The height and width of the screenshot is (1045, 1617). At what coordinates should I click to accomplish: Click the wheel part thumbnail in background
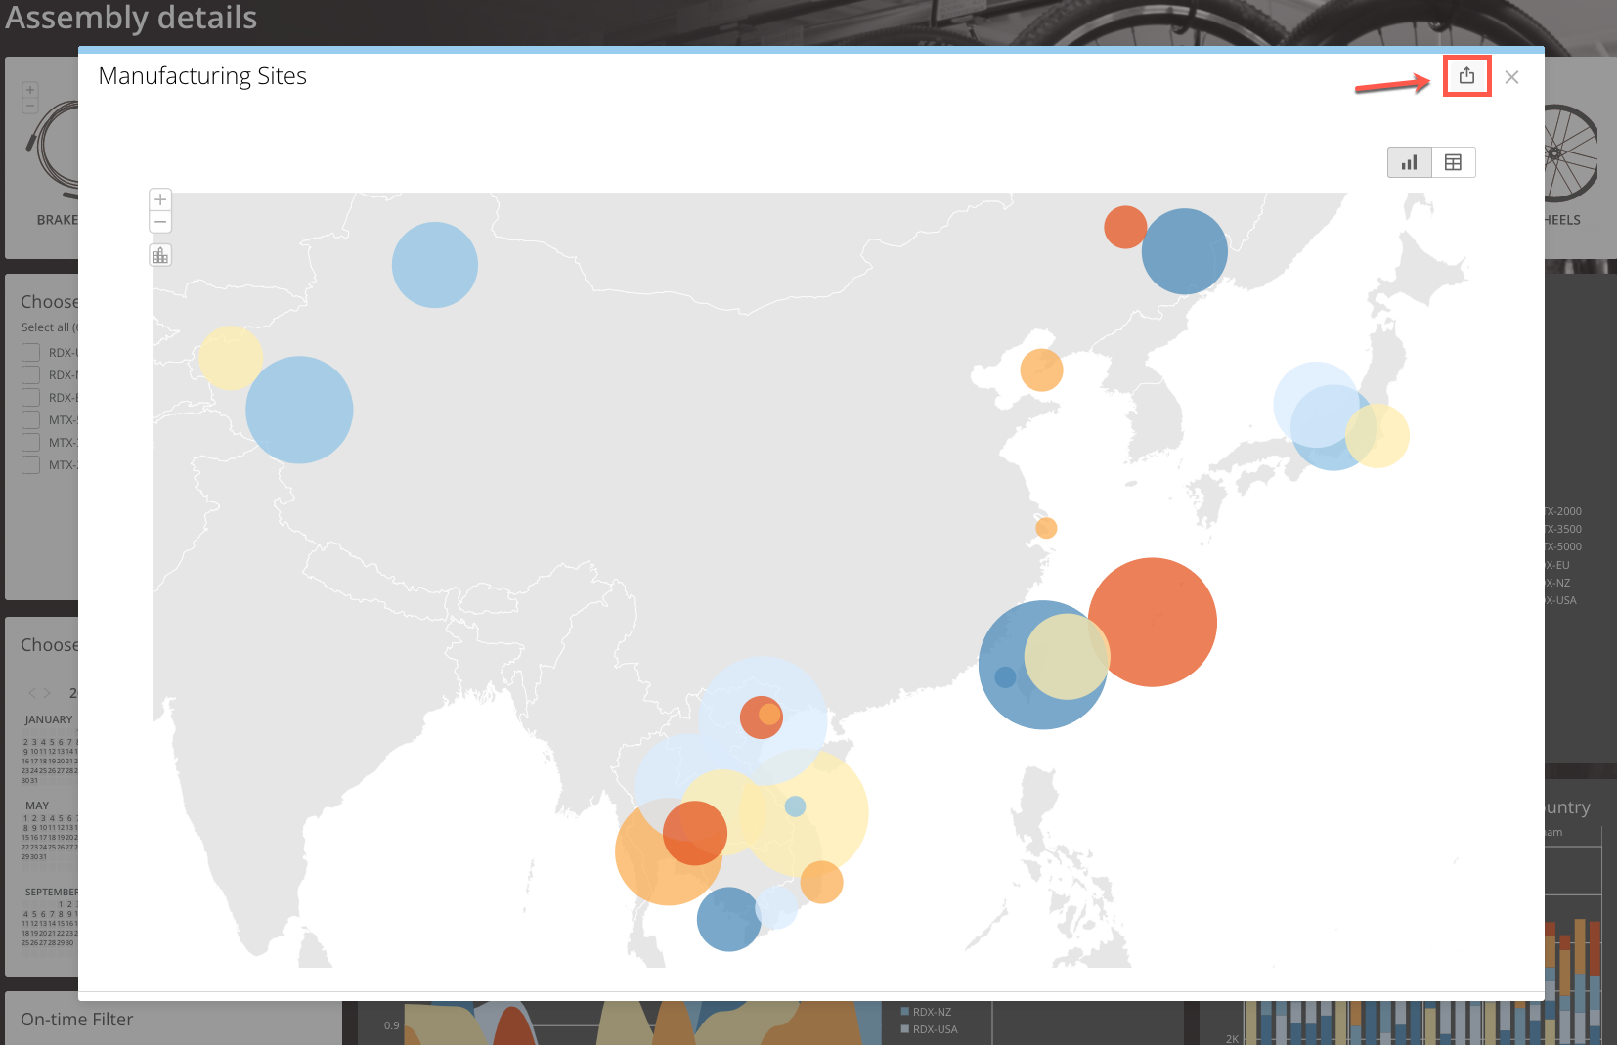coord(1571,153)
